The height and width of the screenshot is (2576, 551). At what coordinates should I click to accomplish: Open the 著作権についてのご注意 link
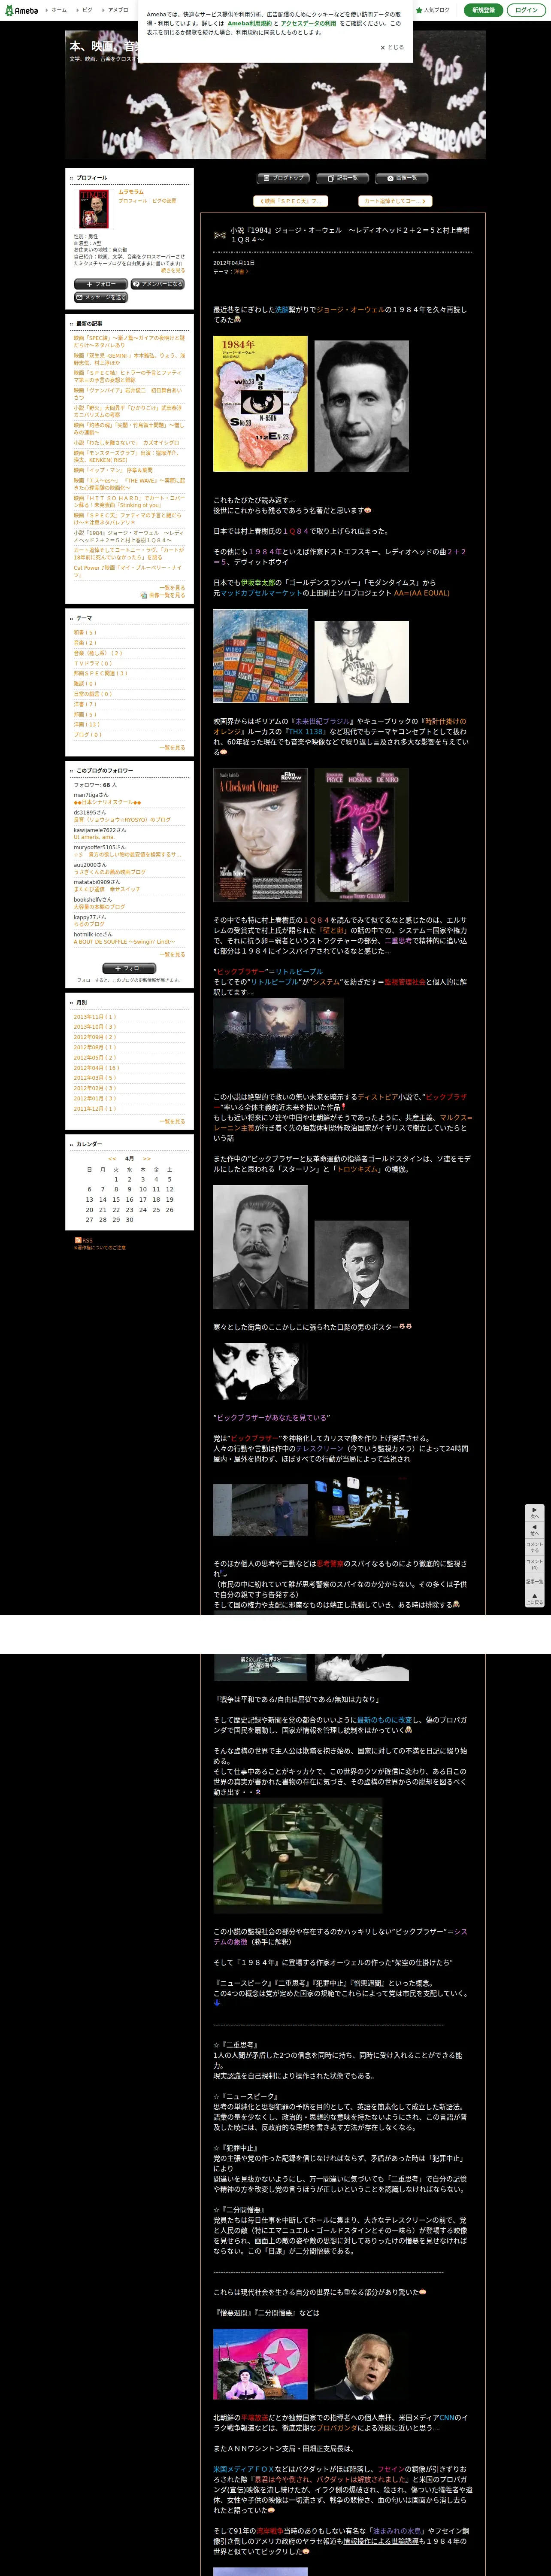[x=100, y=1248]
